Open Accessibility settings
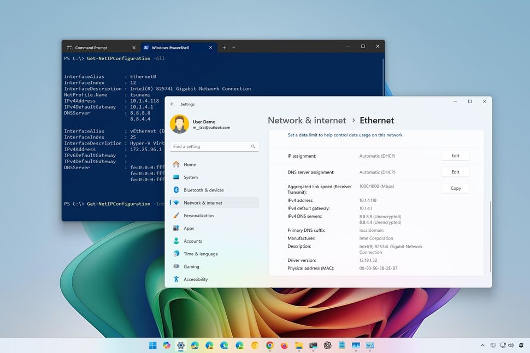This screenshot has height=353, width=530. (196, 279)
